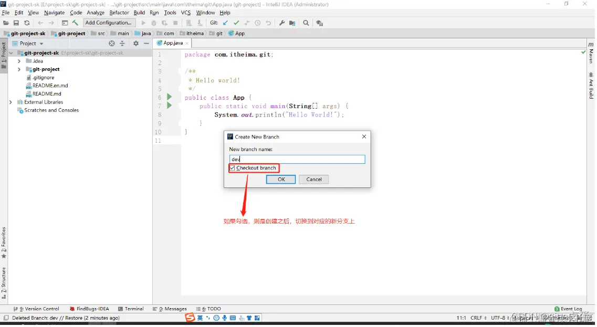Select README.md in project tree
The image size is (597, 327).
coord(44,93)
